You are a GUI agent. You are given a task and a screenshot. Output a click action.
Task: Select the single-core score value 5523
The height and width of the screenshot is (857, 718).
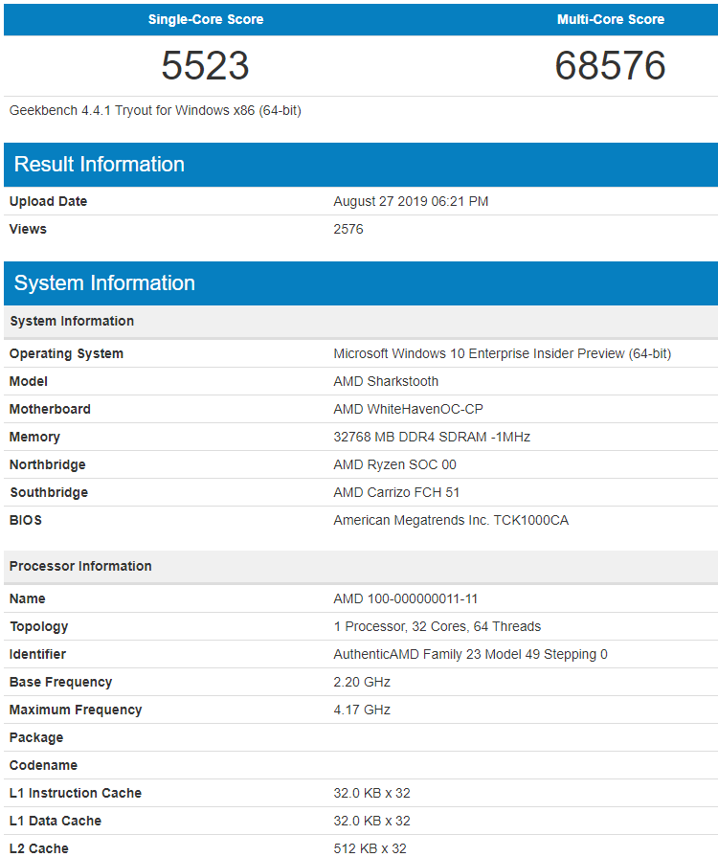pyautogui.click(x=205, y=65)
